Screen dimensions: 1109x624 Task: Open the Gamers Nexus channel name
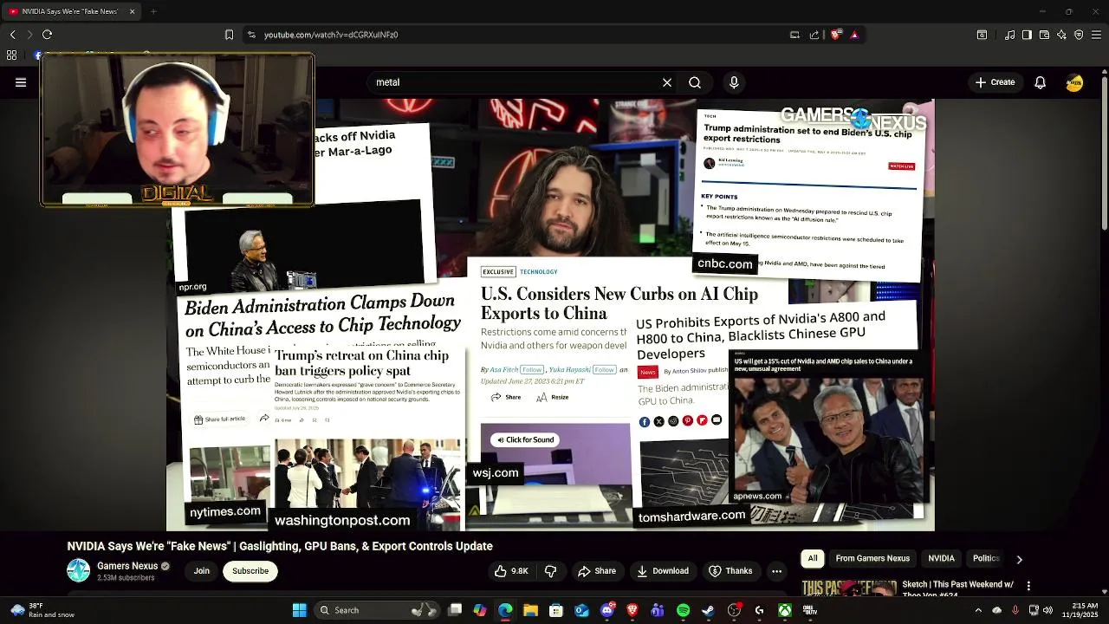[127, 566]
